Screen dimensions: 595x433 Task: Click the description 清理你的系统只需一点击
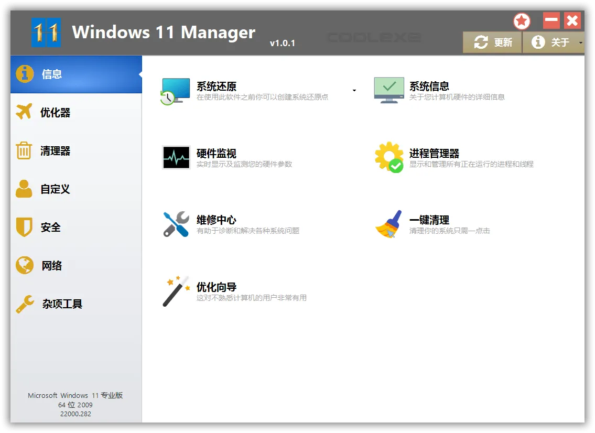450,231
